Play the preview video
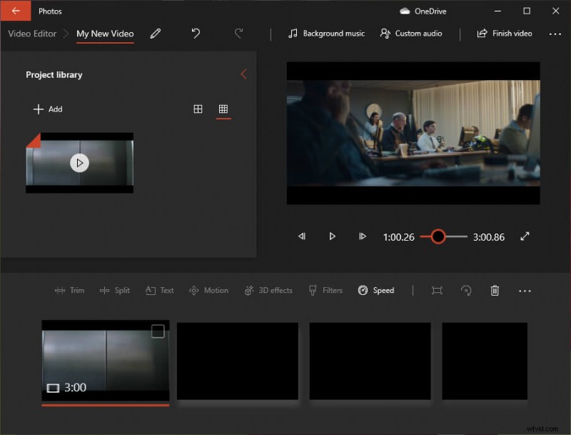Image resolution: width=571 pixels, height=435 pixels. 333,236
